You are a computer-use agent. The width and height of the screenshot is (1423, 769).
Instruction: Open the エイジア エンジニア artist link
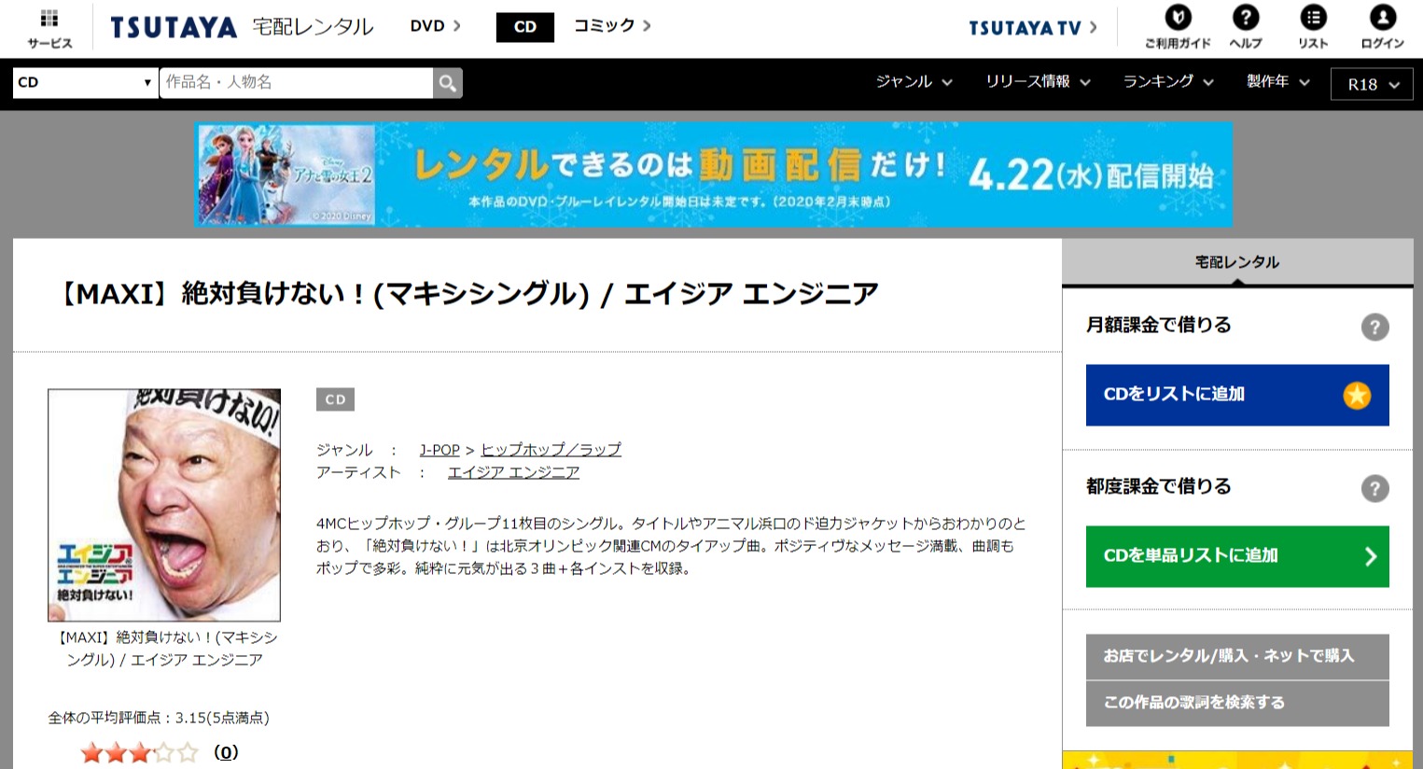513,472
